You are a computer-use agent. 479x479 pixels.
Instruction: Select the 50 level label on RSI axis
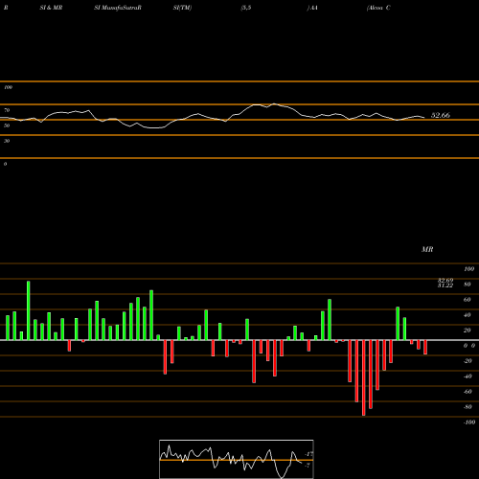point(7,125)
